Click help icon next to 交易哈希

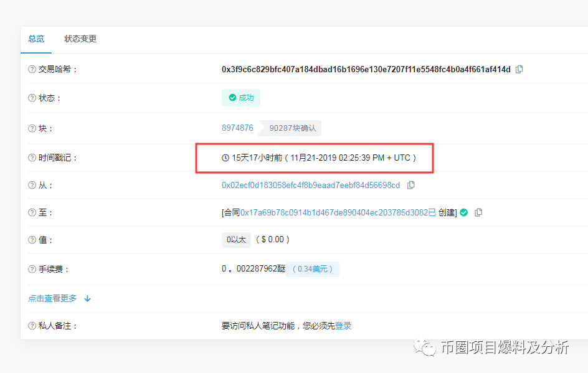(32, 69)
